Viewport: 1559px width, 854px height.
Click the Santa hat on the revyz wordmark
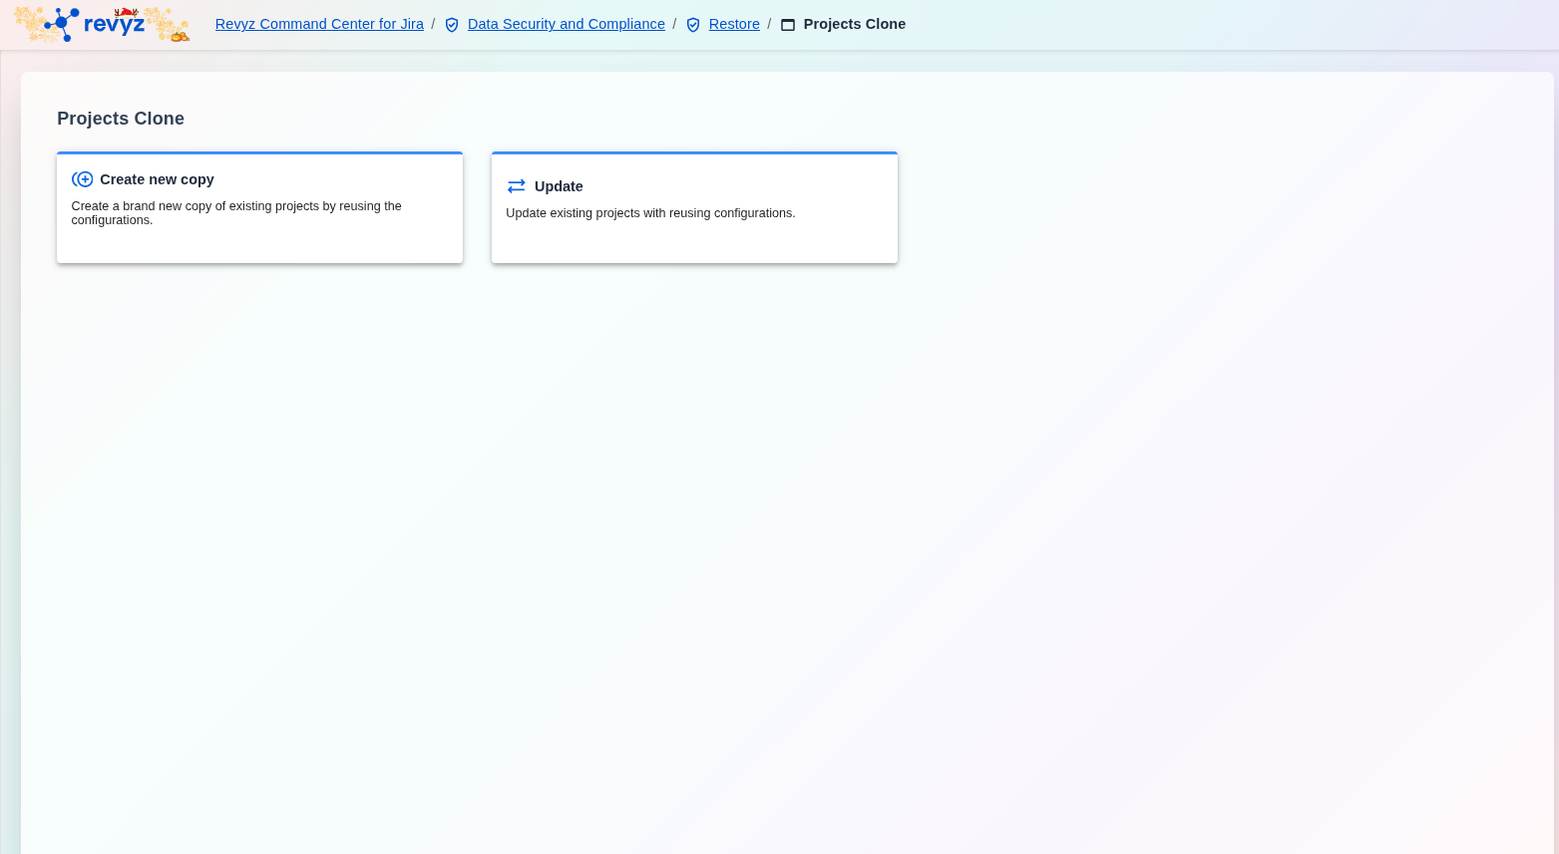click(x=127, y=13)
